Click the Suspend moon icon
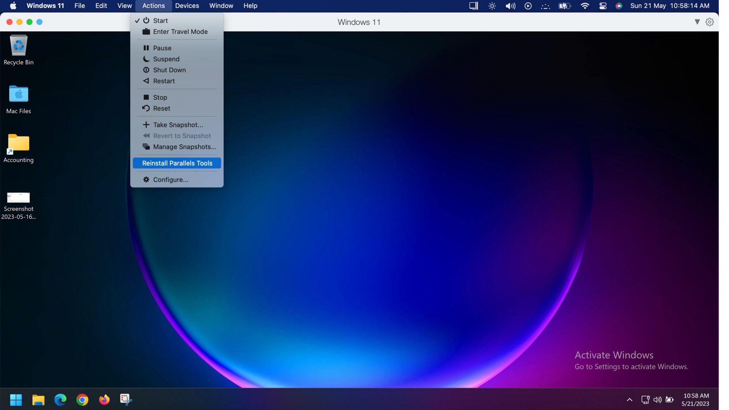This screenshot has width=729, height=410. [x=146, y=59]
